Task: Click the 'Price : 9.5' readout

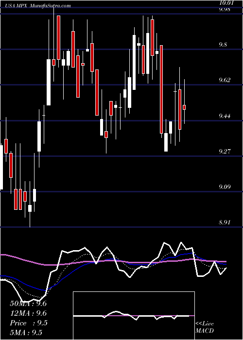Action: [x=29, y=323]
